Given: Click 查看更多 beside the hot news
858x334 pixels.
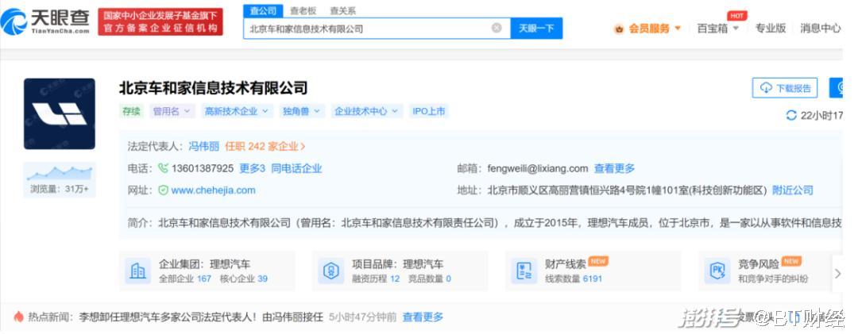Looking at the screenshot, I should click(423, 317).
